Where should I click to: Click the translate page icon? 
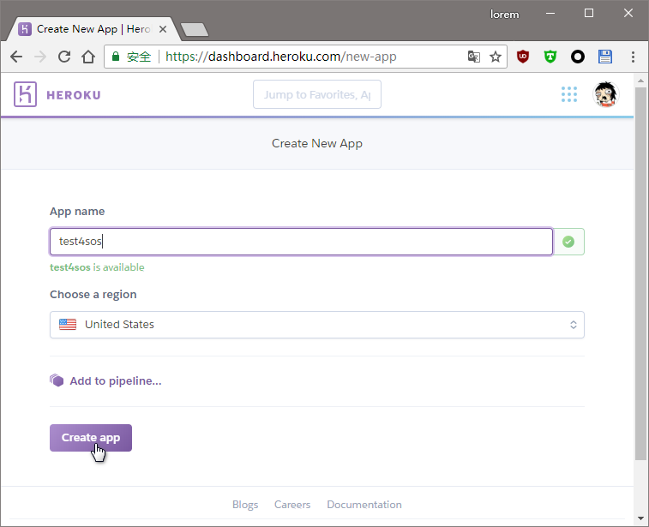474,57
